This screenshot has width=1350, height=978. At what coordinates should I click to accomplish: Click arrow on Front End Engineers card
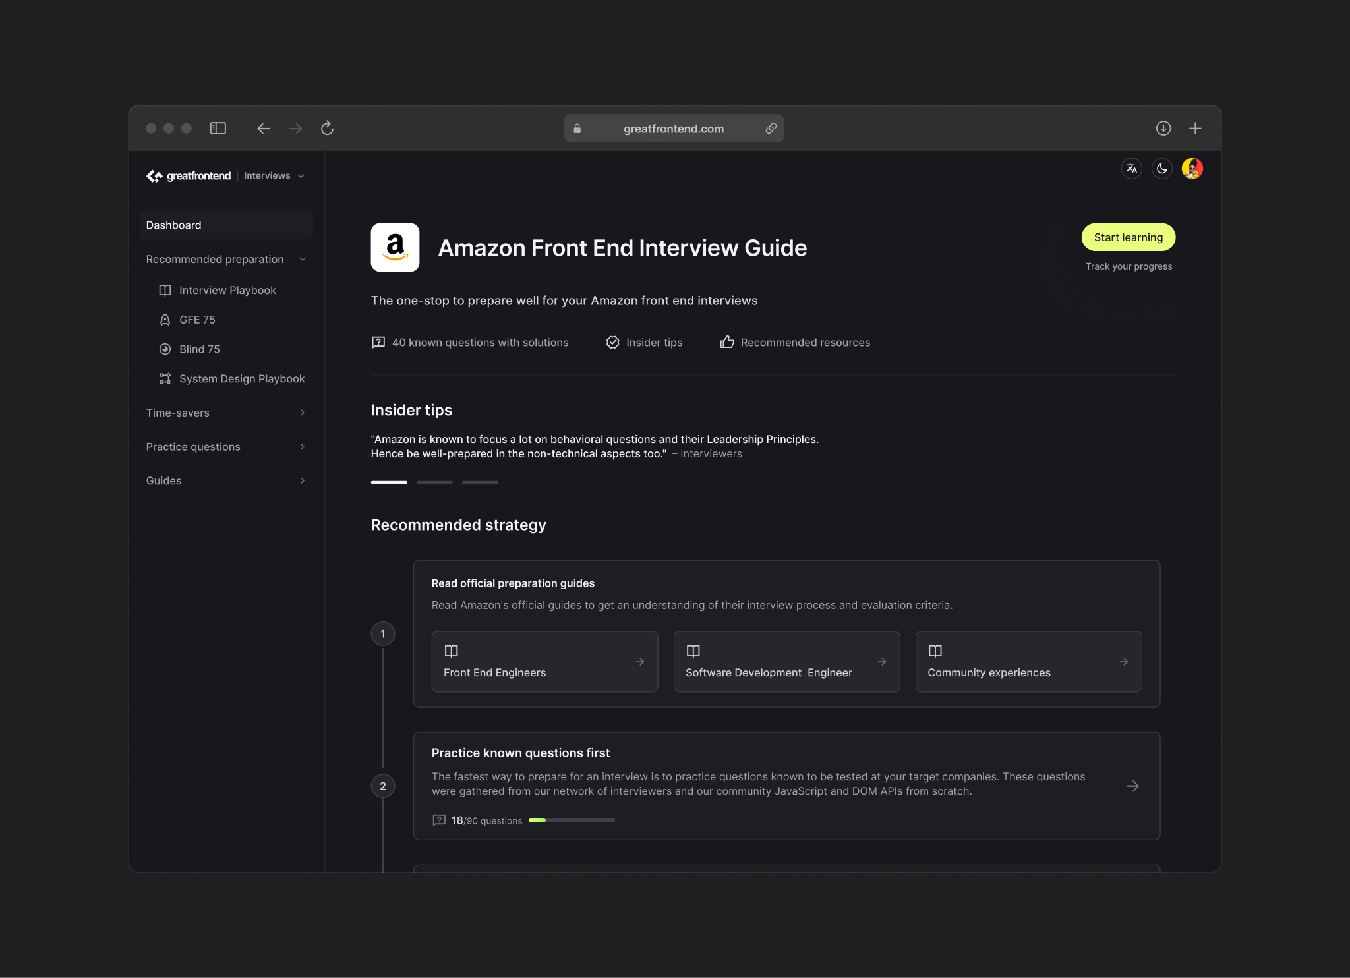tap(640, 662)
